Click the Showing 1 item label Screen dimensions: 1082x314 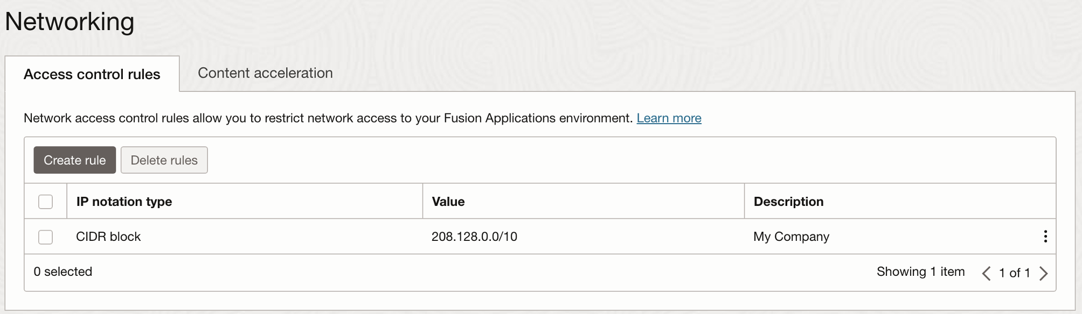(x=920, y=272)
